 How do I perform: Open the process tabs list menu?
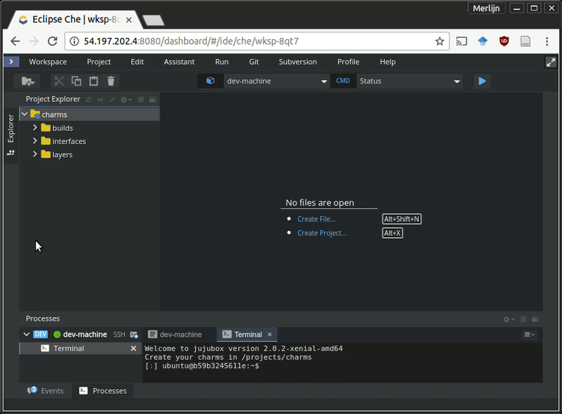point(530,334)
